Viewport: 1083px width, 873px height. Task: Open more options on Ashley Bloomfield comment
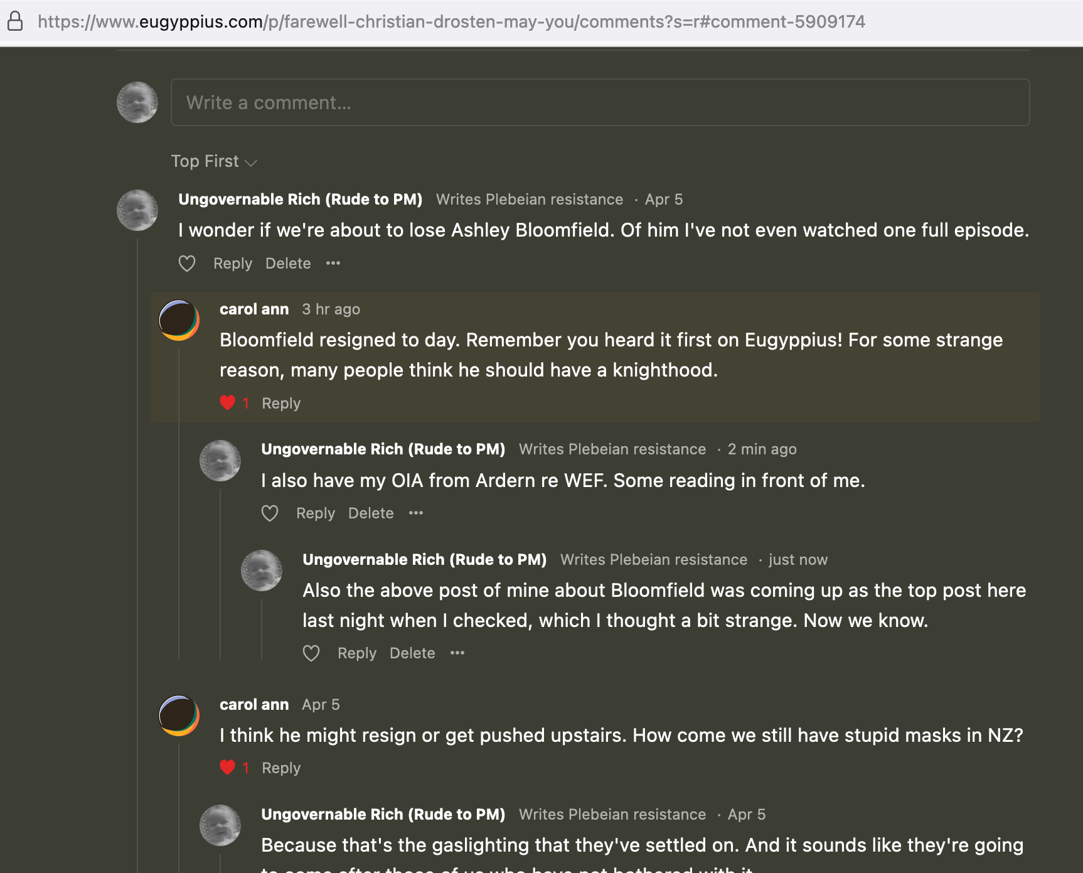[x=333, y=263]
